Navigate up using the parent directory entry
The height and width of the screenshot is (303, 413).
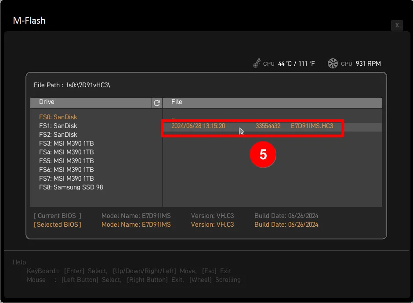(173, 117)
